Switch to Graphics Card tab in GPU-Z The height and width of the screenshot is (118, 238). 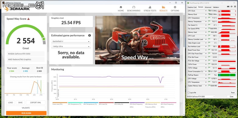(192, 7)
